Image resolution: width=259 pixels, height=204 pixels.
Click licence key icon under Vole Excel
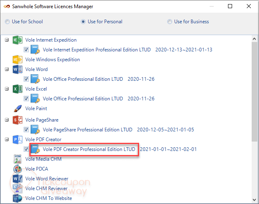click(35, 99)
